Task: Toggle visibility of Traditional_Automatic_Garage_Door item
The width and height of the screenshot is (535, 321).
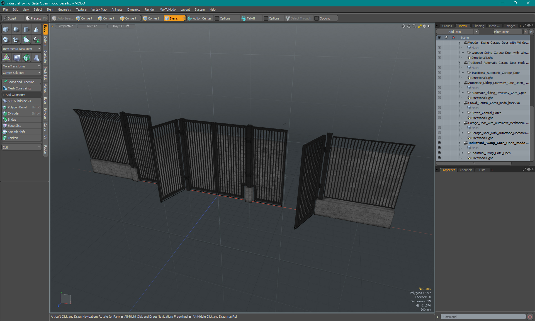Action: pos(439,73)
